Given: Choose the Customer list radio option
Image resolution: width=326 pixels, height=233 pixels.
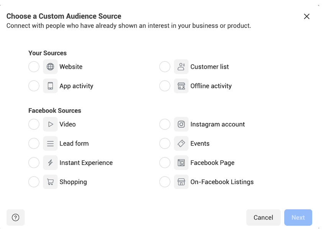Looking at the screenshot, I should 165,67.
